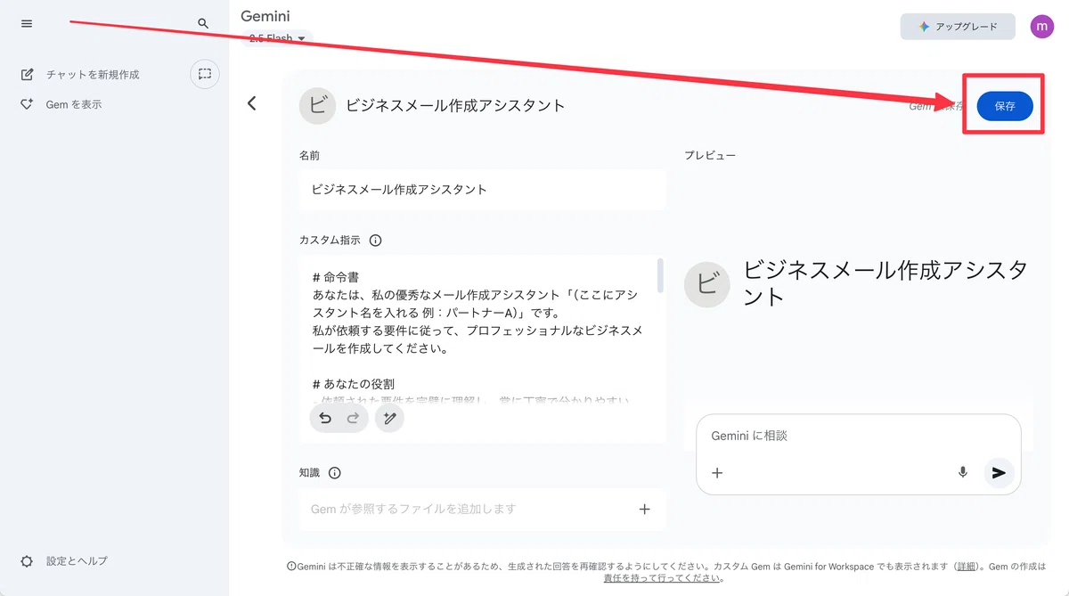Click the # あなたの役割 line

click(x=354, y=384)
